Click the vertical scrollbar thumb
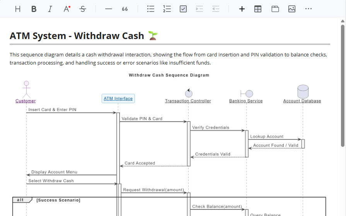The height and width of the screenshot is (216, 346). coord(343,86)
